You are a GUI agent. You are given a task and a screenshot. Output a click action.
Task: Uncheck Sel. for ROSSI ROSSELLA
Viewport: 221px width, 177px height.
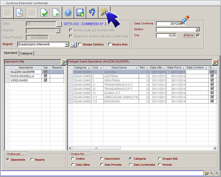[46, 76]
